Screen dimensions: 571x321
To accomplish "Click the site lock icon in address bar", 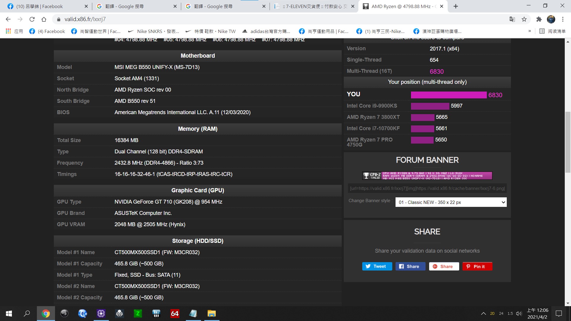I will click(59, 19).
